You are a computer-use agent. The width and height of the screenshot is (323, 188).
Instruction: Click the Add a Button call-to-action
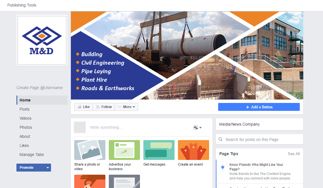[259, 107]
